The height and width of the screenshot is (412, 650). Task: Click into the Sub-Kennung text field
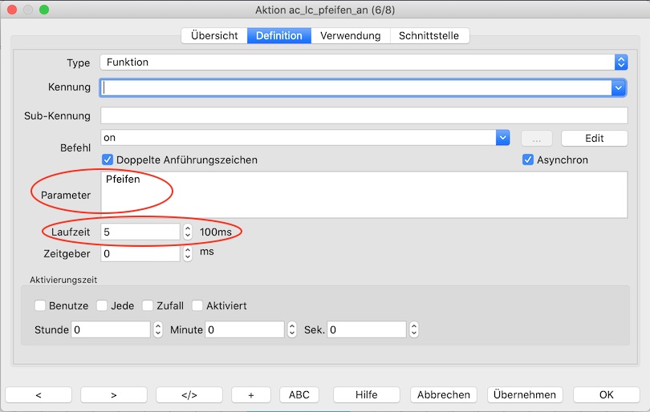coord(364,115)
